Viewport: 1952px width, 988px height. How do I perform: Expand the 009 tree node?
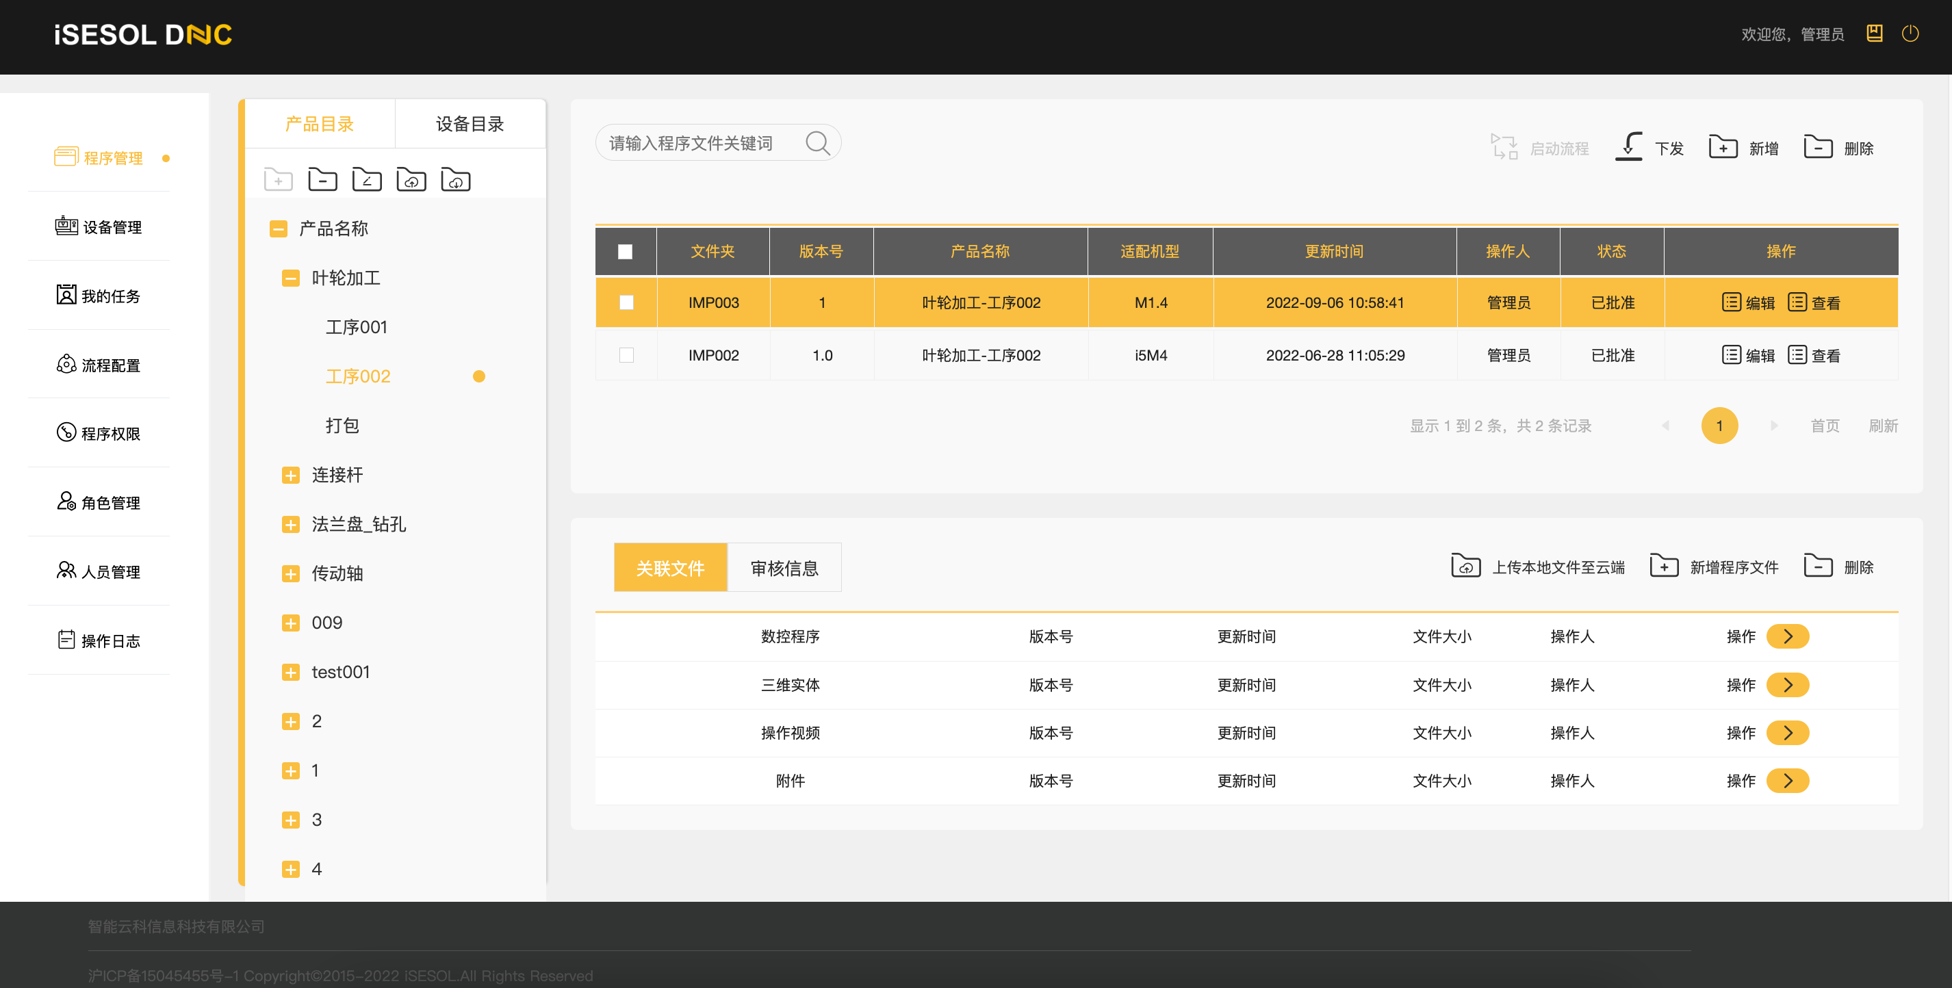point(291,623)
